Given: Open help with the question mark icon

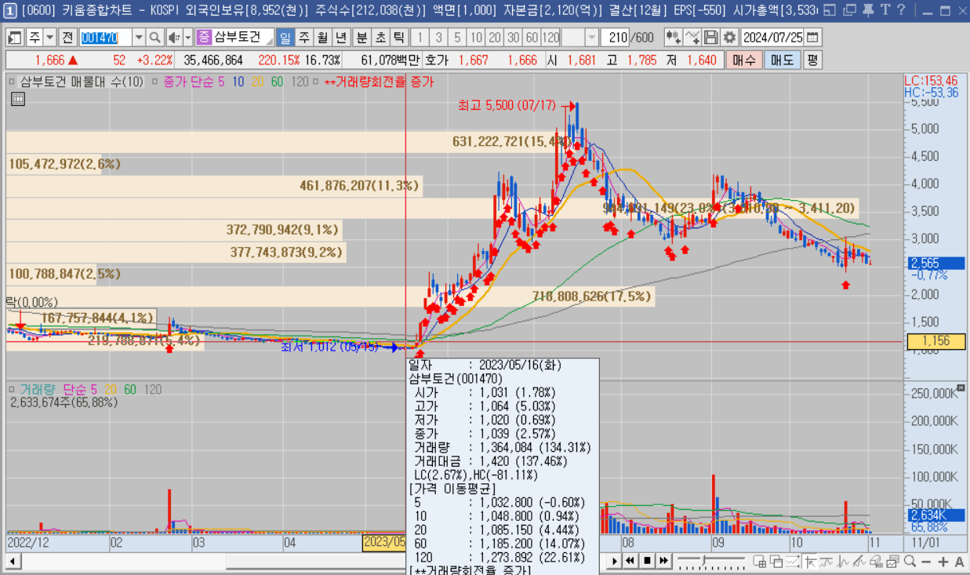Looking at the screenshot, I should tap(901, 9).
